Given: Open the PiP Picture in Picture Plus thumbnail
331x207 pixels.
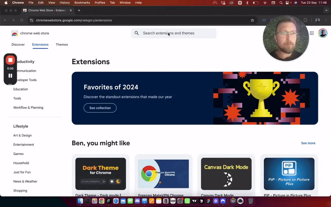Looking at the screenshot, I should tap(289, 174).
